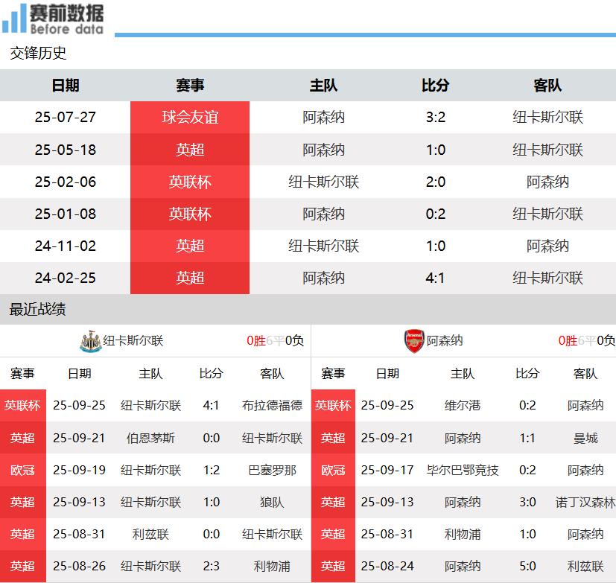Open the 交锋历史 section heading
616x583 pixels.
click(38, 54)
